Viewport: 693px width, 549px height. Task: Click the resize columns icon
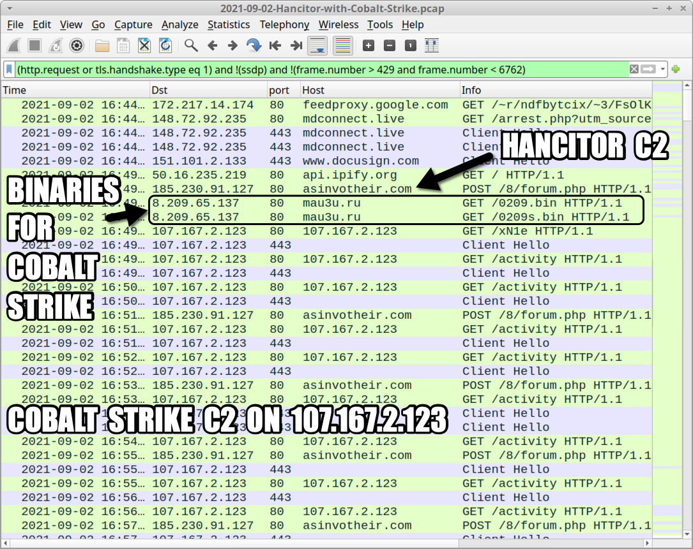tap(432, 45)
